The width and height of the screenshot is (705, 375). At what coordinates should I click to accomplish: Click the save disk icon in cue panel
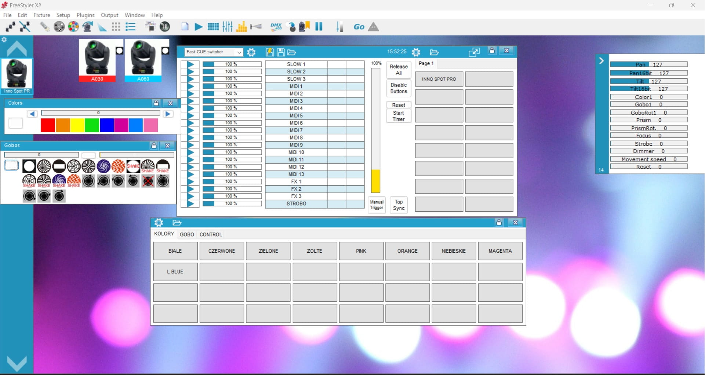point(281,52)
